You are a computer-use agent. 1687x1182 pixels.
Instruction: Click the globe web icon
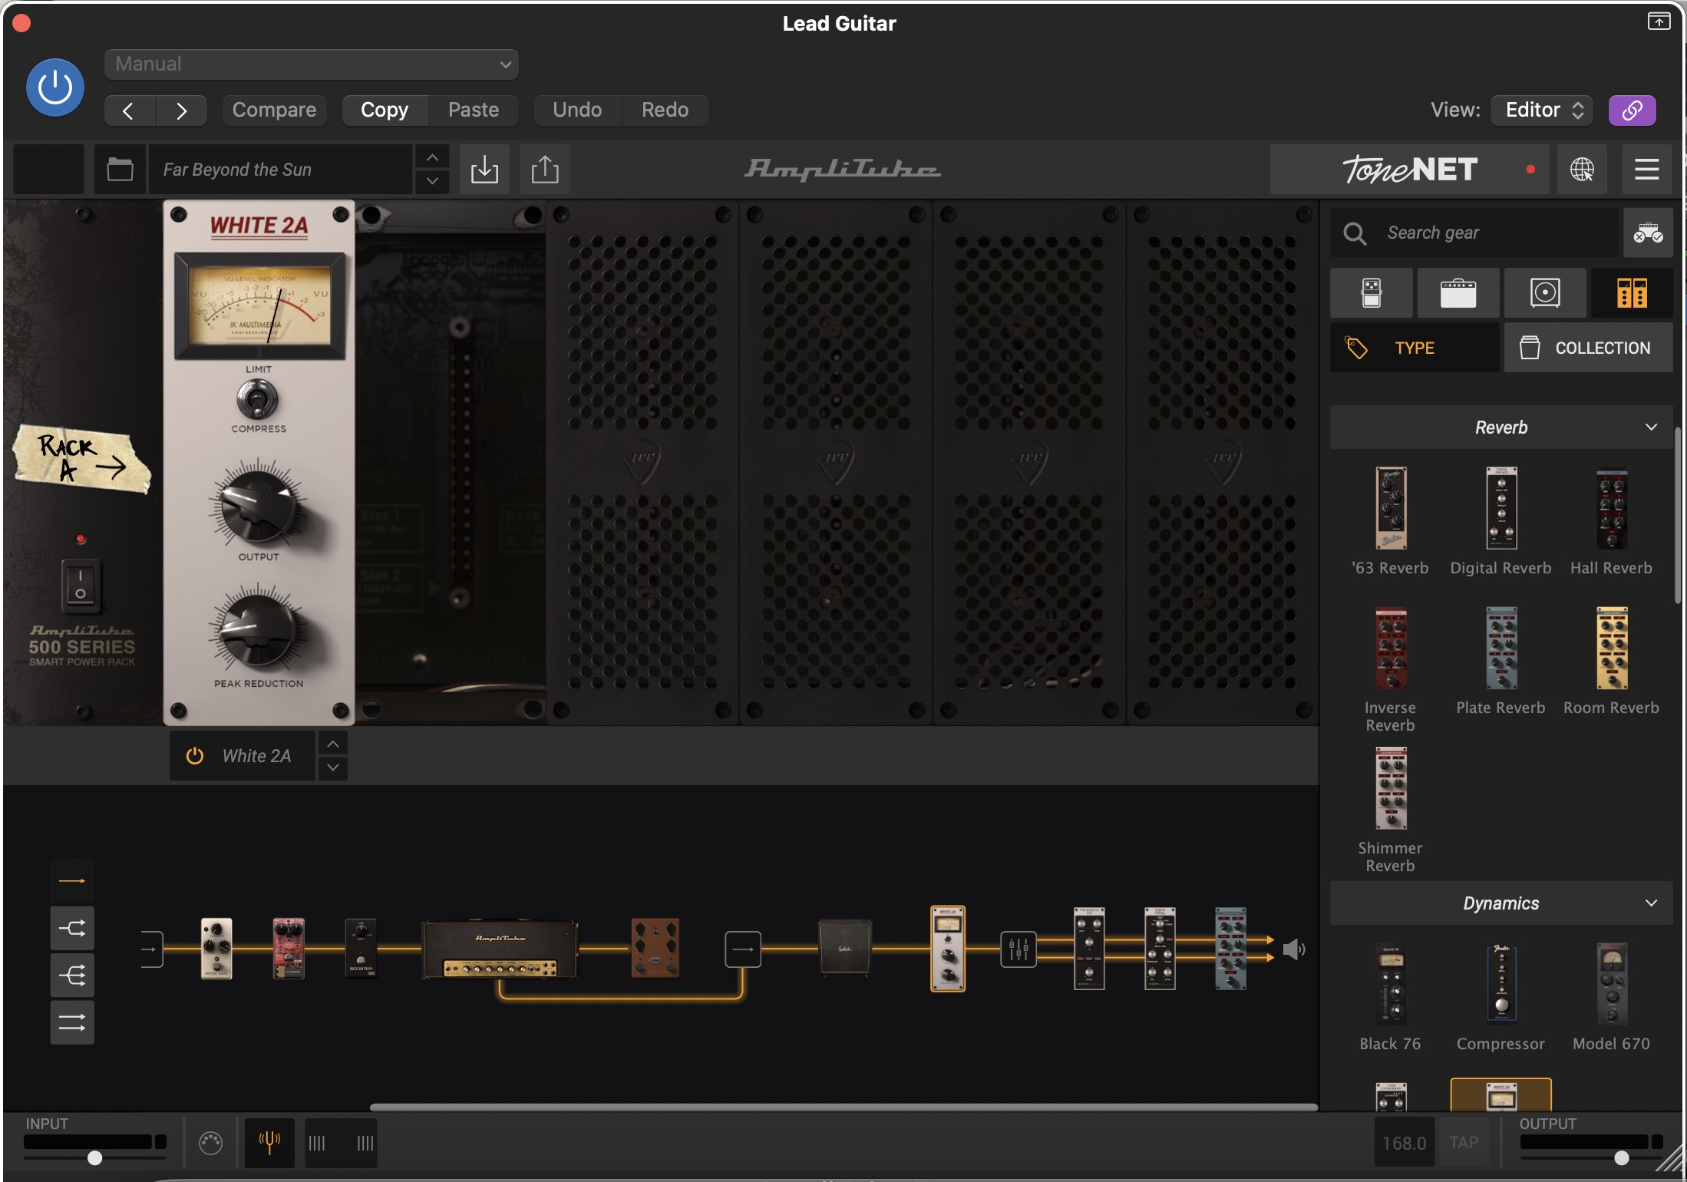(1582, 169)
